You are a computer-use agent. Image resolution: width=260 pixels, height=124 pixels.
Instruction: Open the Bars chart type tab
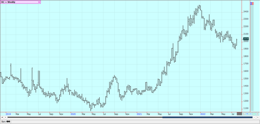click(x=6, y=121)
